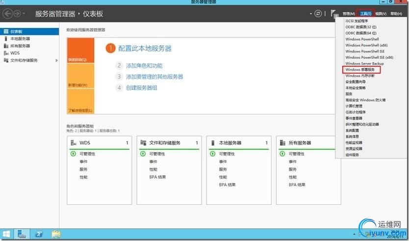The width and height of the screenshot is (409, 241).
Task: Expand 文件和存储服务 sidebar arrow
Action: click(x=56, y=60)
